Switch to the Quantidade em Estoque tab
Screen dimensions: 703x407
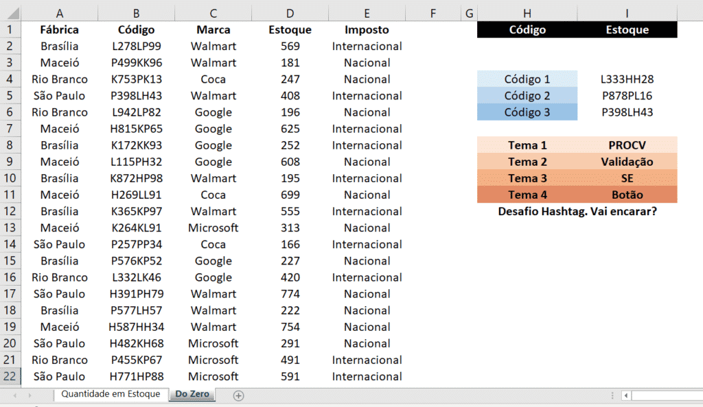111,395
